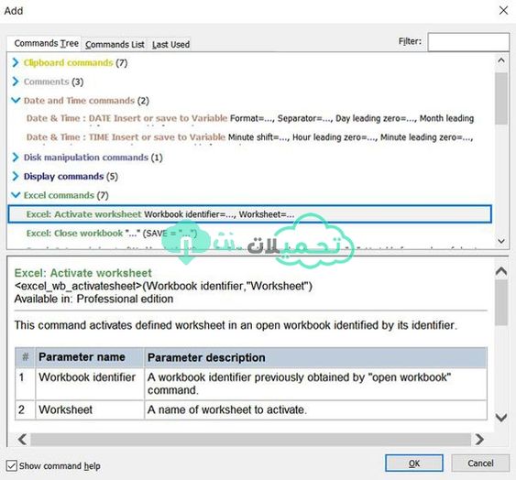Click the 'Available in: Professional edition' text
This screenshot has height=480, width=516.
[93, 299]
